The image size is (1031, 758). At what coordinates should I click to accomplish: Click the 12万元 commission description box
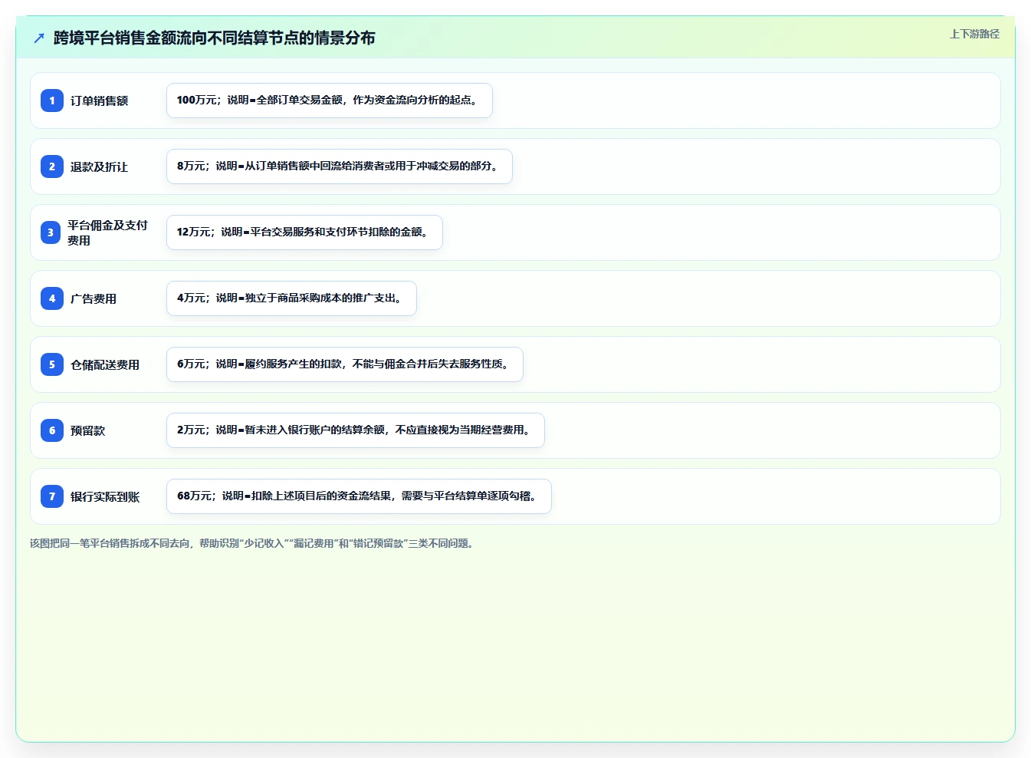click(304, 232)
